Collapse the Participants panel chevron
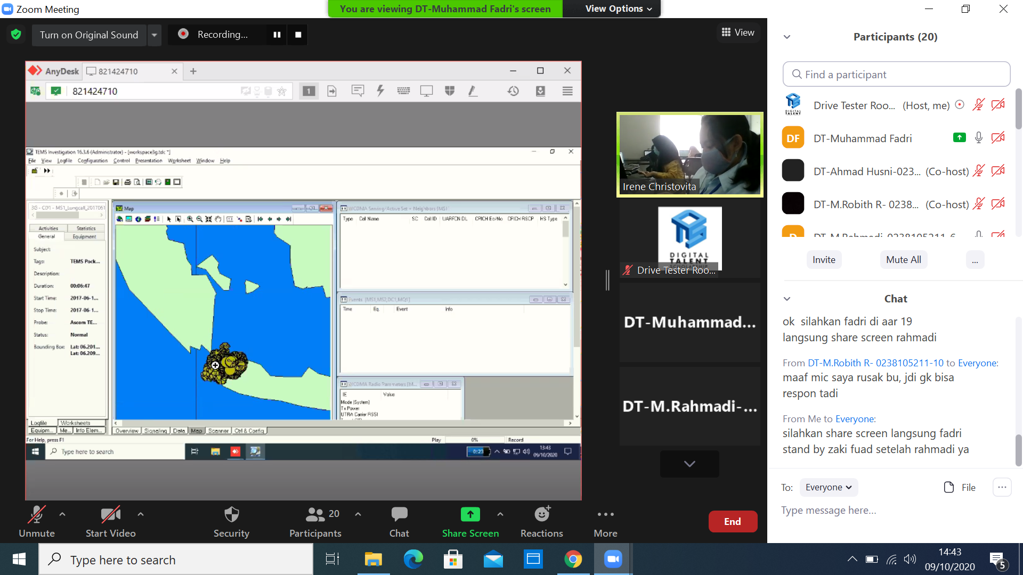This screenshot has height=575, width=1023. (787, 37)
